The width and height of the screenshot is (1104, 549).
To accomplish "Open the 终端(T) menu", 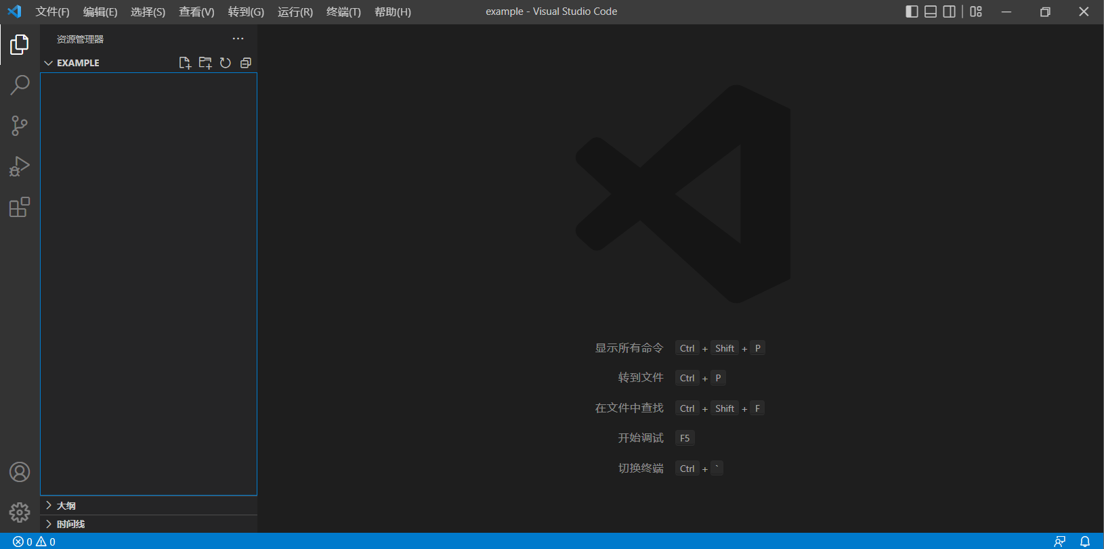I will (343, 11).
